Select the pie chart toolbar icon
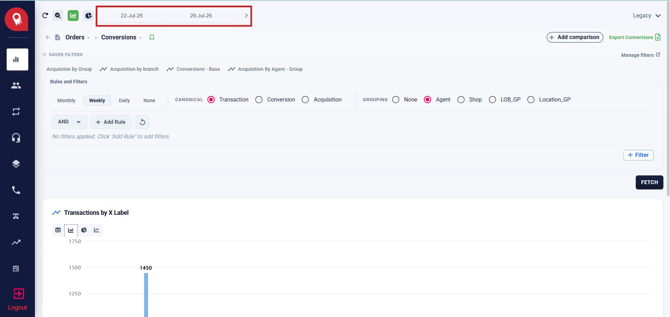Image resolution: width=670 pixels, height=317 pixels. coord(88,15)
